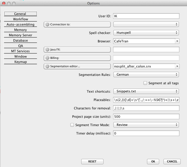
Task: Switch to the Workflow tab
Action: tap(20, 19)
